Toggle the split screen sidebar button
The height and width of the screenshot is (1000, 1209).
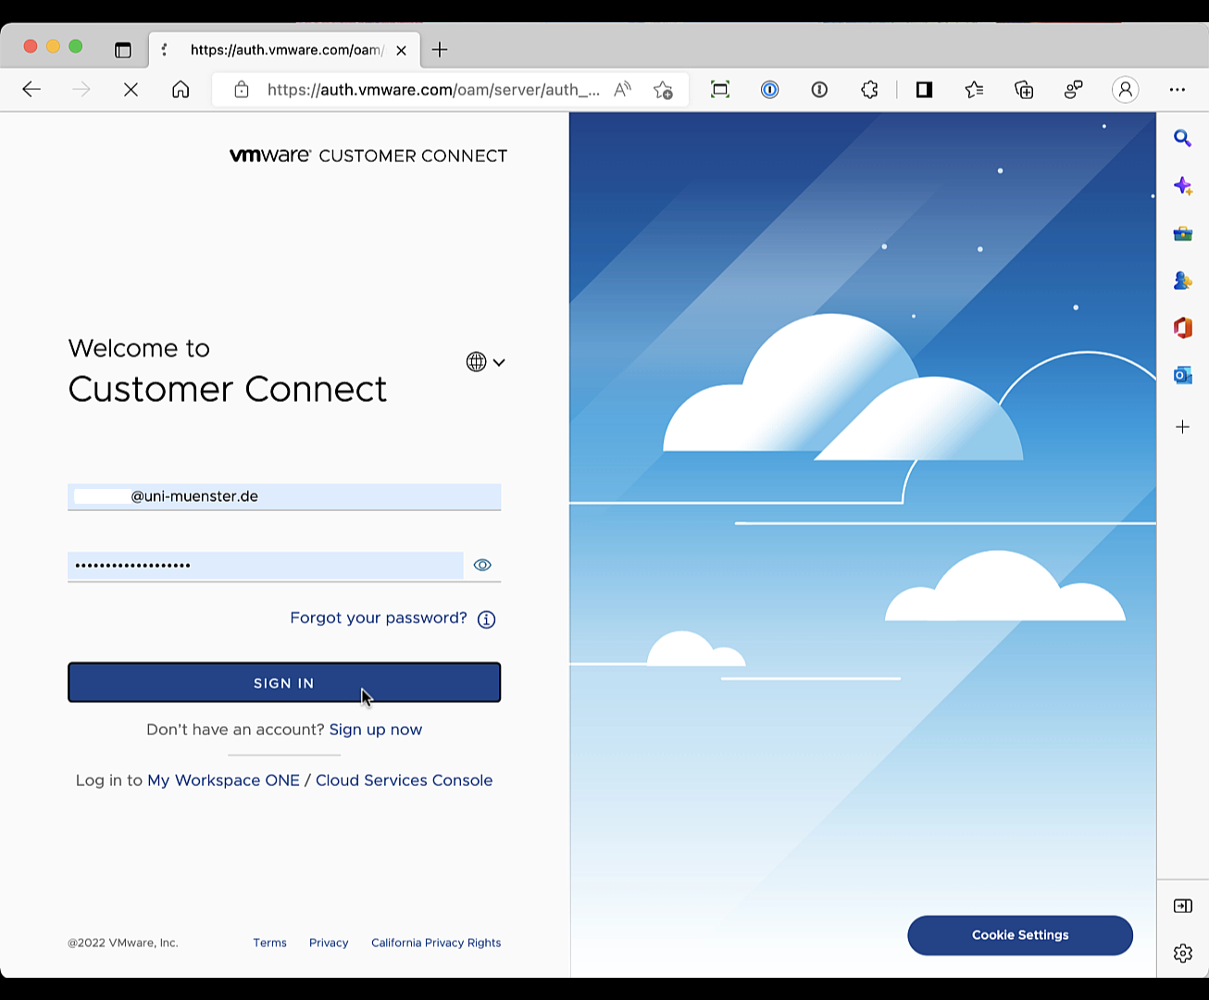(x=924, y=90)
